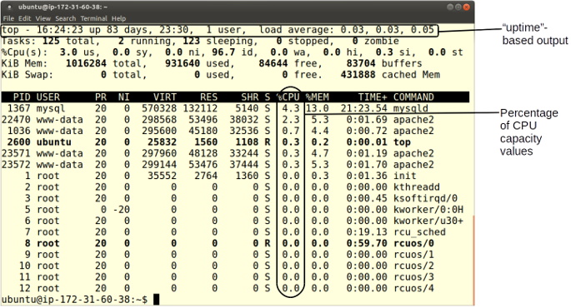
Task: Click the 931640 used memory value
Action: 183,63
